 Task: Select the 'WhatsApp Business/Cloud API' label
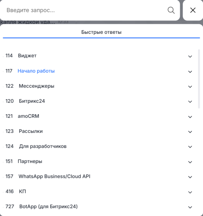(x=54, y=176)
